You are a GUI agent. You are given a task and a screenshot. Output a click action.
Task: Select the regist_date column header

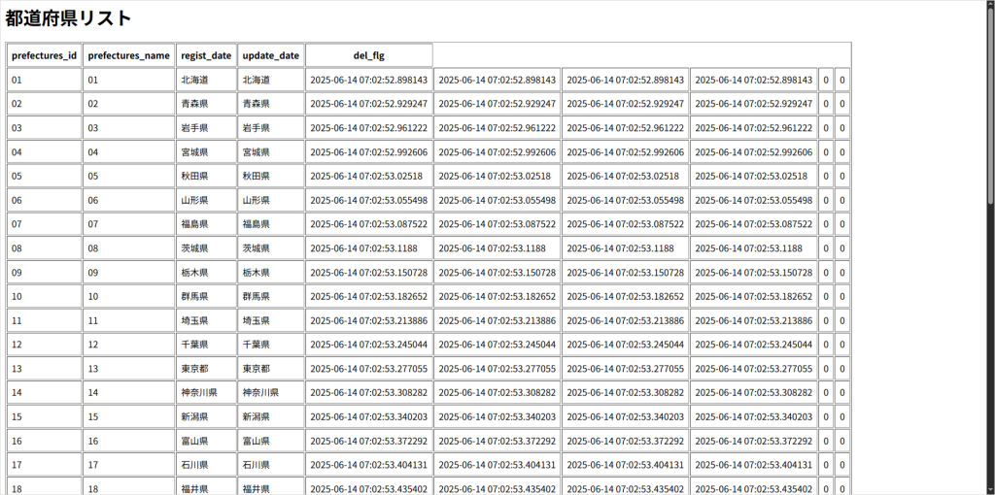coord(206,55)
